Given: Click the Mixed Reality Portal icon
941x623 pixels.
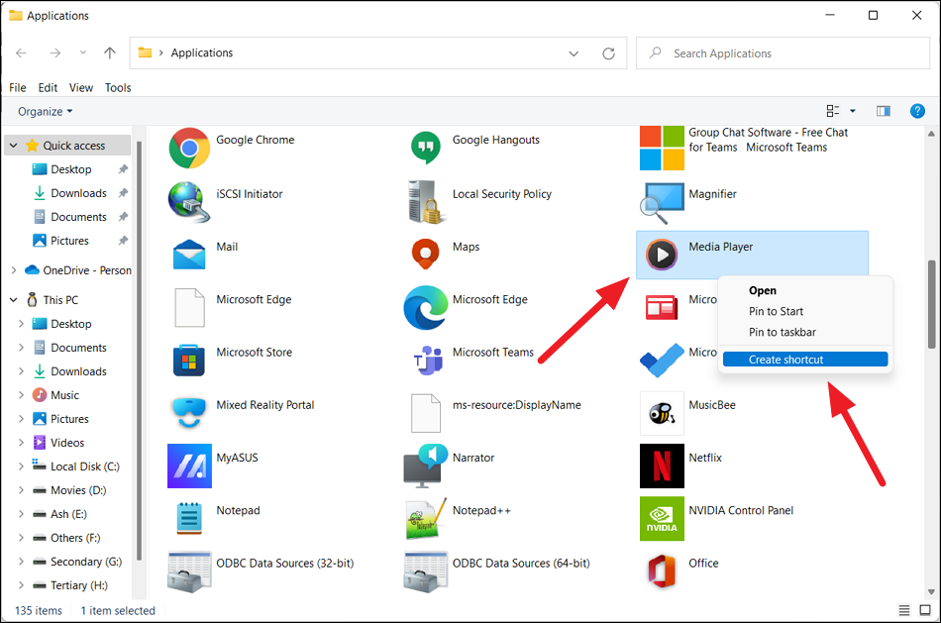Looking at the screenshot, I should click(188, 411).
